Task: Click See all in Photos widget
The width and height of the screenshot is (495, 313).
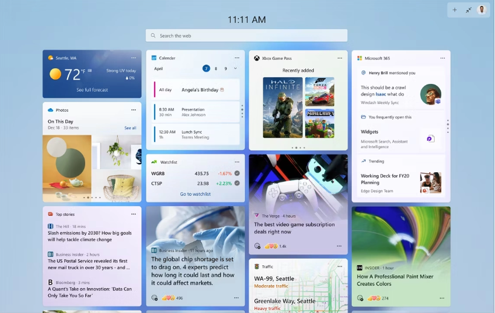Action: 130,128
